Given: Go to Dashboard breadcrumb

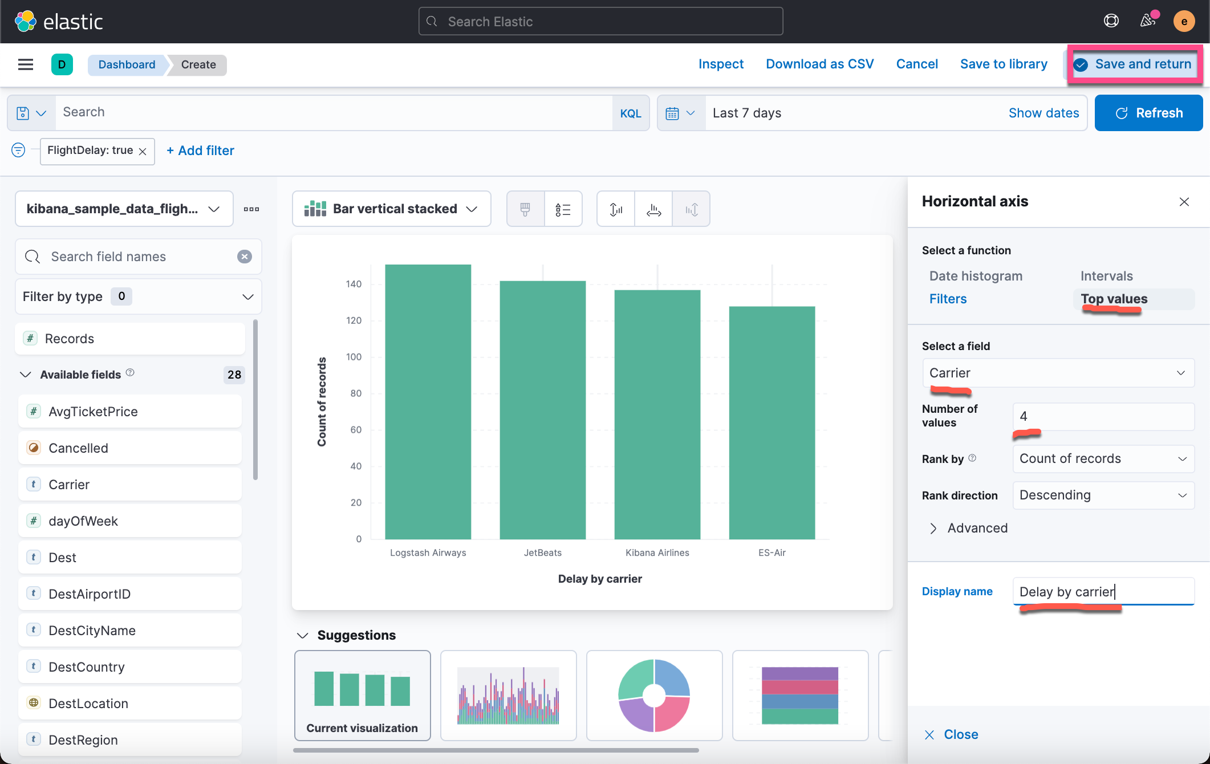Looking at the screenshot, I should tap(127, 64).
